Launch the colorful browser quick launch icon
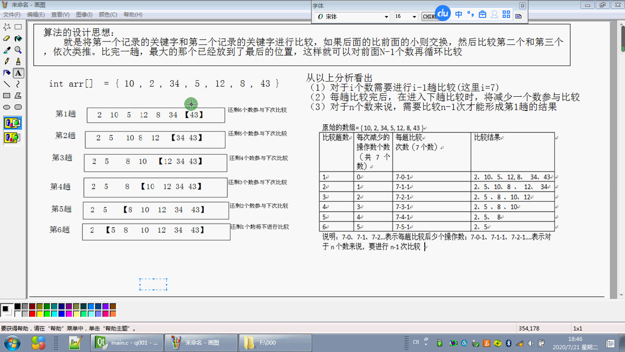This screenshot has height=352, width=625. pyautogui.click(x=38, y=343)
